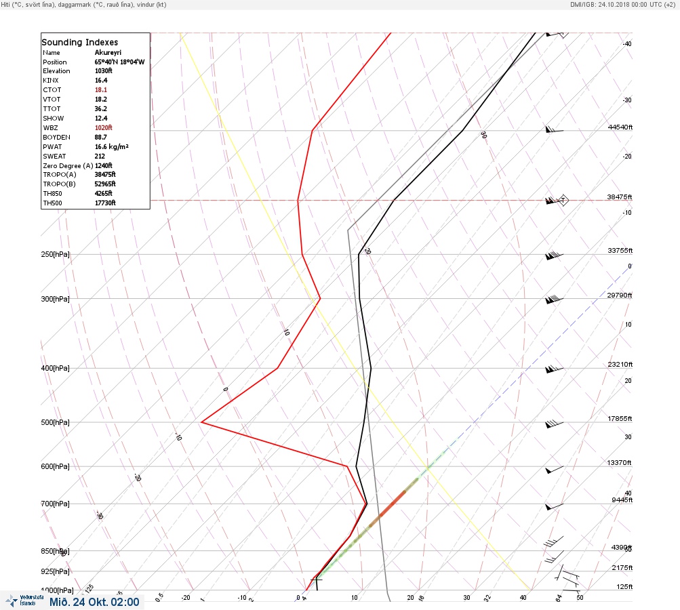This screenshot has width=680, height=610.
Task: Click the PWAT value 16.6 kg/m²
Action: pos(112,146)
